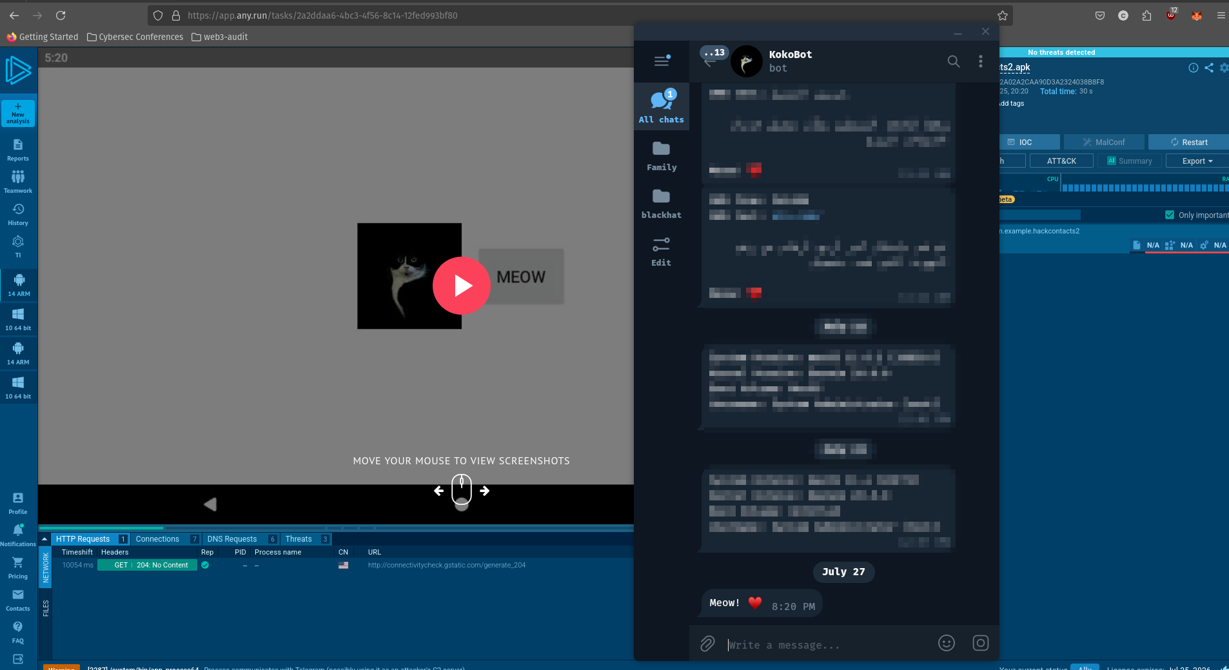Click the Telegram hamburger menu icon
Viewport: 1229px width, 670px height.
pos(662,61)
